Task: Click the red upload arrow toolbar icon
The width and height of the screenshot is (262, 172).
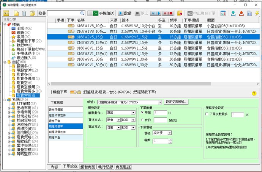Action: pos(241,13)
